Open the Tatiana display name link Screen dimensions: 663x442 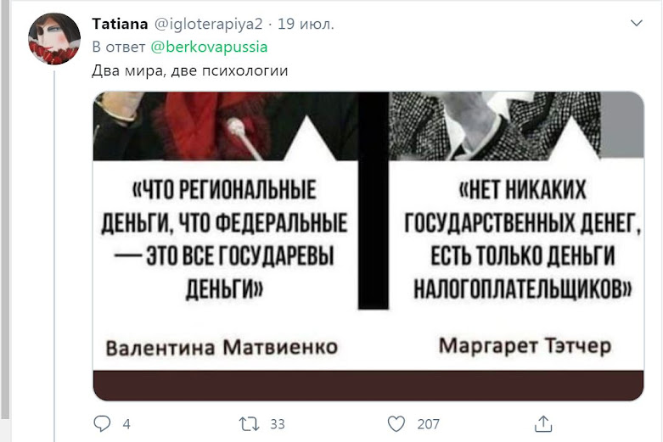[x=120, y=24]
